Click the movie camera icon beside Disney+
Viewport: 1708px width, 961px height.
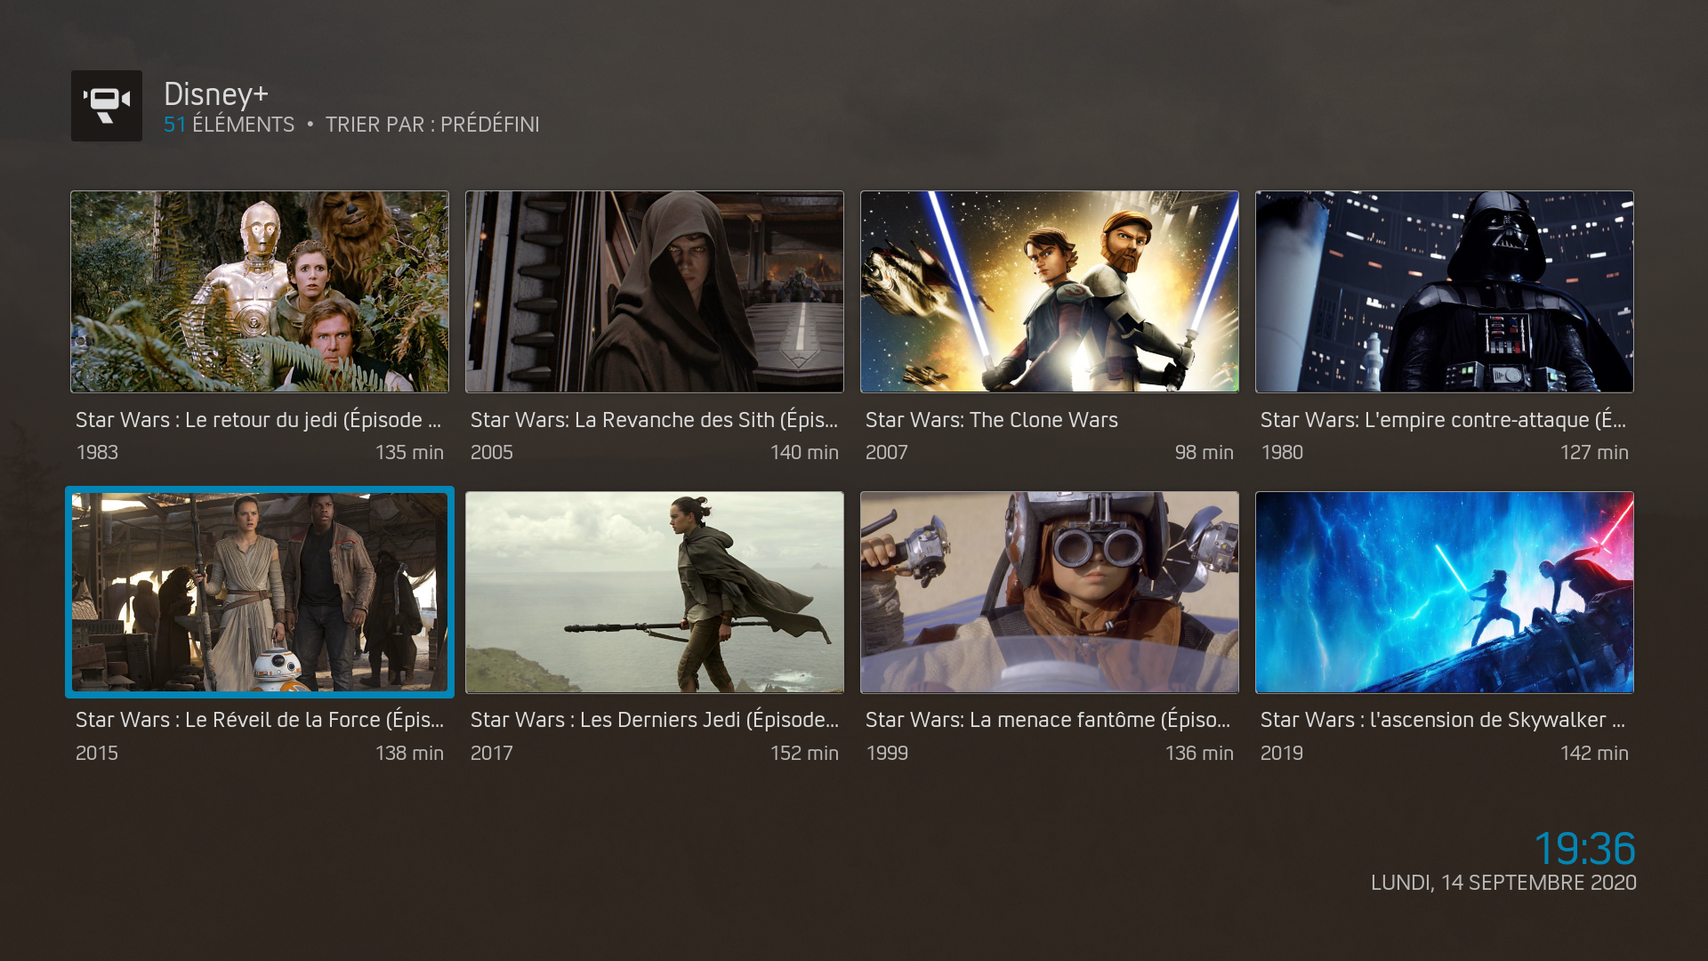107,106
